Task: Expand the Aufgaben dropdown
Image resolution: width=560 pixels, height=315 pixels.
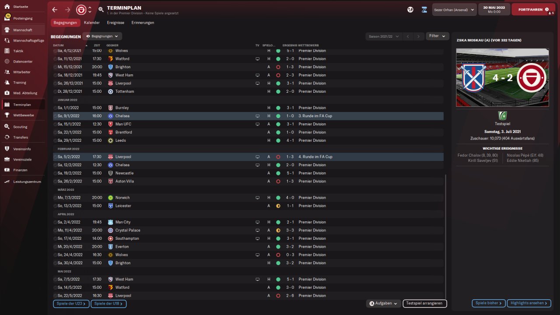Action: click(x=384, y=304)
